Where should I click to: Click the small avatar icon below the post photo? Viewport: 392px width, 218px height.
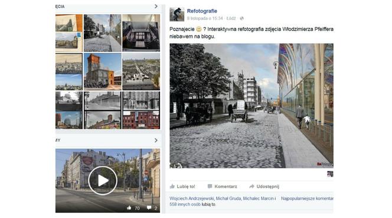[x=330, y=174]
